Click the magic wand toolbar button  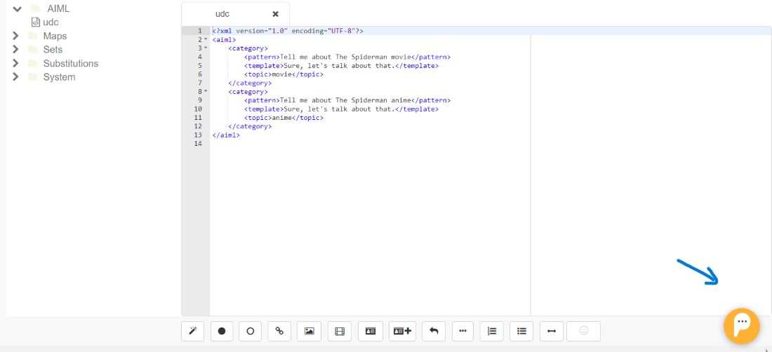(x=193, y=332)
